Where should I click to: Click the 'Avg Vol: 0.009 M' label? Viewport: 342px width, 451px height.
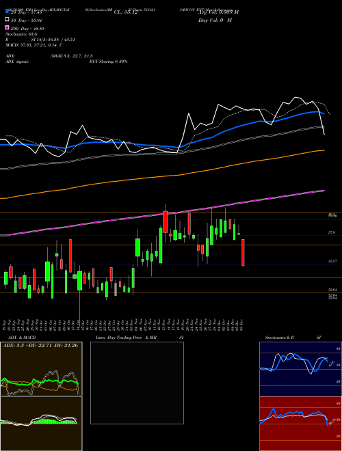(218, 12)
